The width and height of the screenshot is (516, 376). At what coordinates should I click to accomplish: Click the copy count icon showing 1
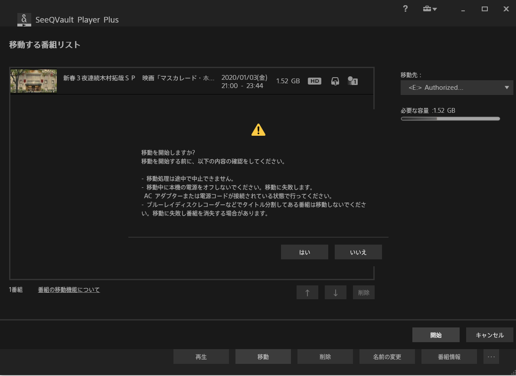(352, 81)
